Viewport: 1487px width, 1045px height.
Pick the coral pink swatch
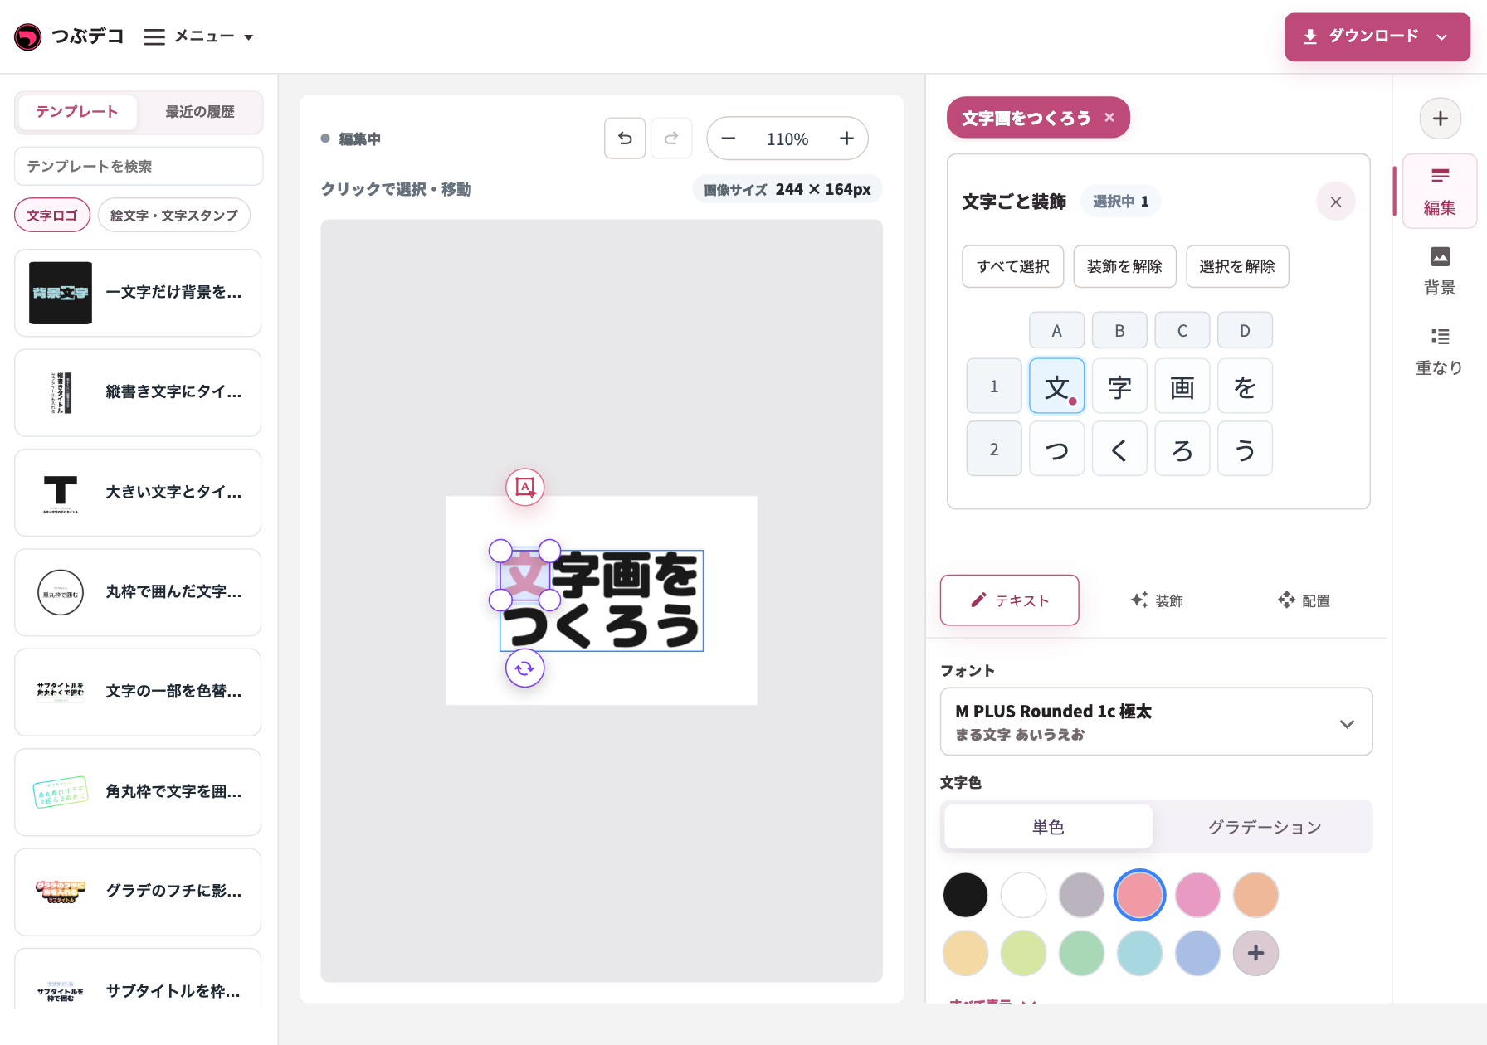coord(1139,895)
